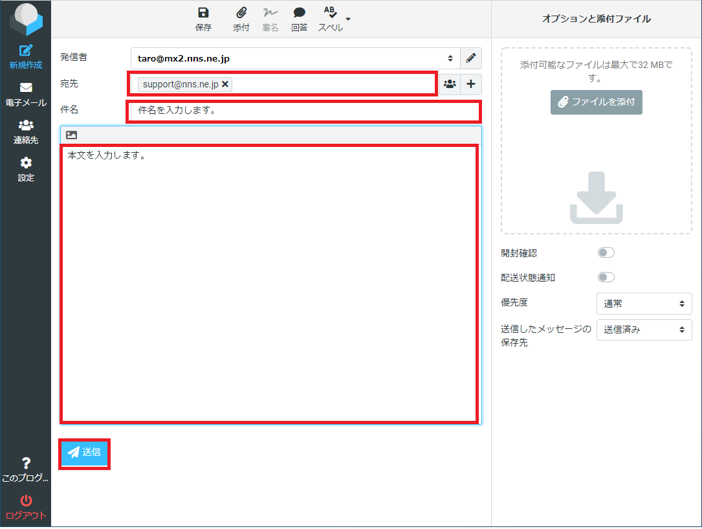This screenshot has height=529, width=702.
Task: Go to 電子メール in the sidebar
Action: (x=26, y=94)
